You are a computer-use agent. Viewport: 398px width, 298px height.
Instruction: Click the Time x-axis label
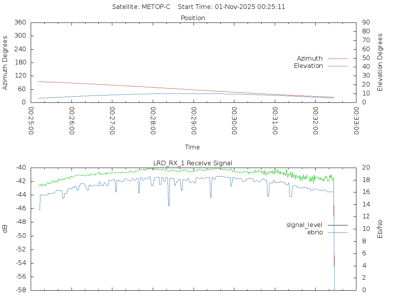(x=192, y=147)
